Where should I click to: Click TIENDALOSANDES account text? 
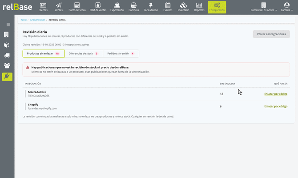tap(39, 96)
